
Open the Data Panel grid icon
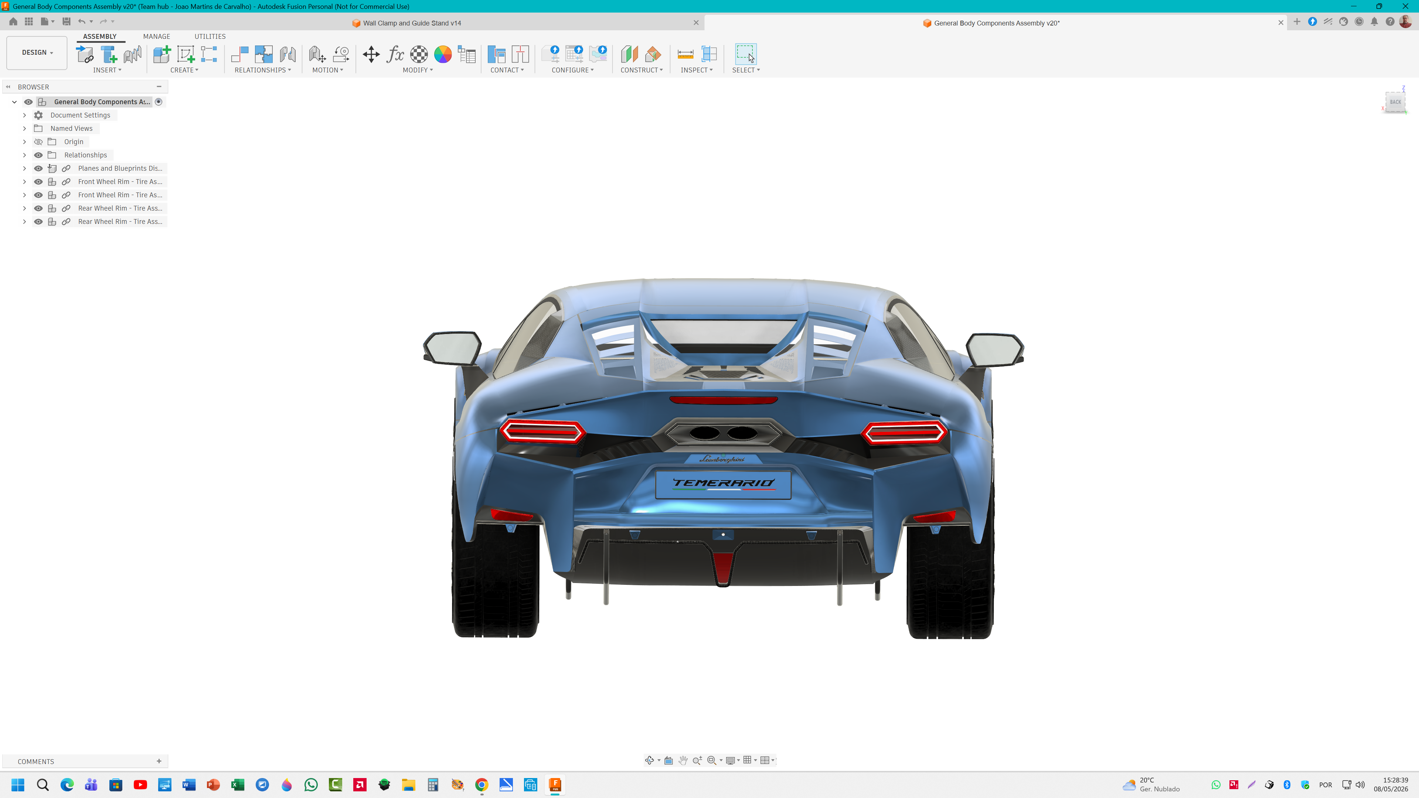tap(29, 21)
